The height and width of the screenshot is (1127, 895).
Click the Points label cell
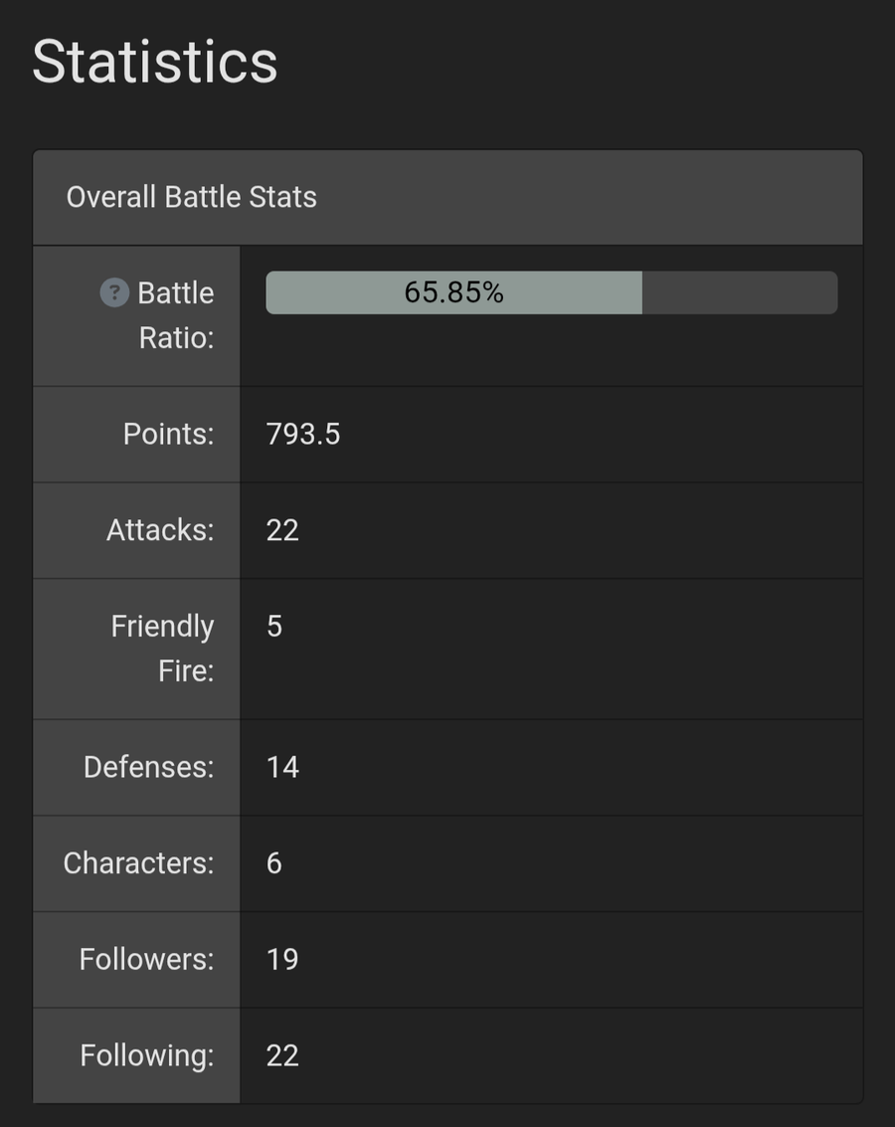(136, 434)
